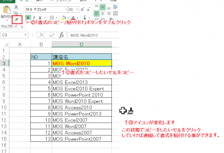224x153 pixels.
Task: Toggle Center alignment for cell text
Action: click(x=103, y=13)
